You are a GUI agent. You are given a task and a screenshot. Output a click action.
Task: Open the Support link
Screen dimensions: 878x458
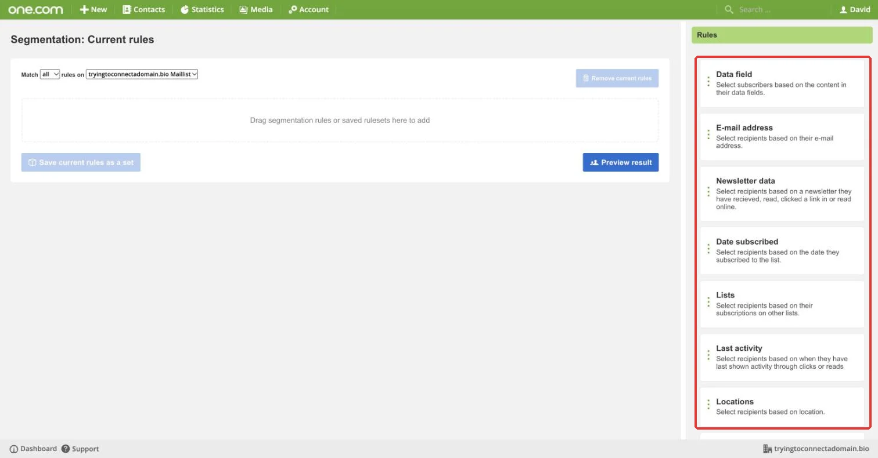click(80, 449)
